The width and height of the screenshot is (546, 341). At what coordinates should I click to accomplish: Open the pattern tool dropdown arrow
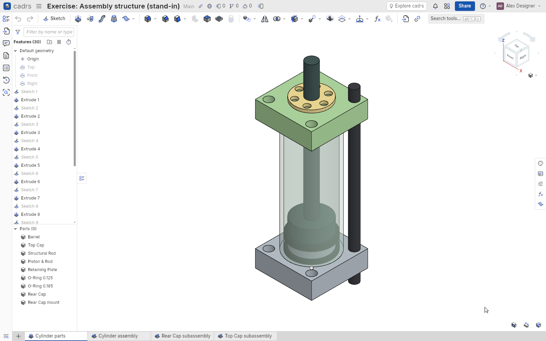click(x=255, y=19)
